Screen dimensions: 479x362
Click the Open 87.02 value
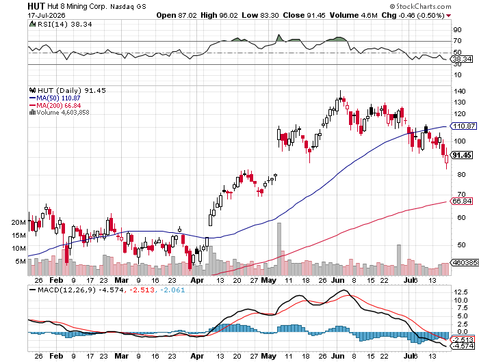click(x=177, y=15)
